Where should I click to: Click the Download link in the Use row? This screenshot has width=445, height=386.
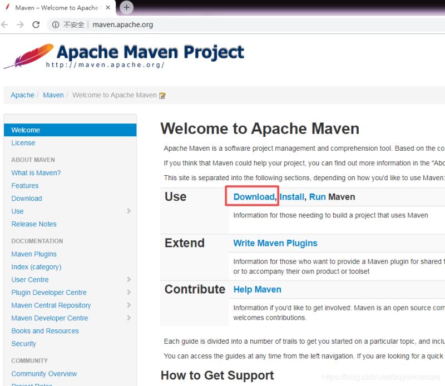click(254, 197)
